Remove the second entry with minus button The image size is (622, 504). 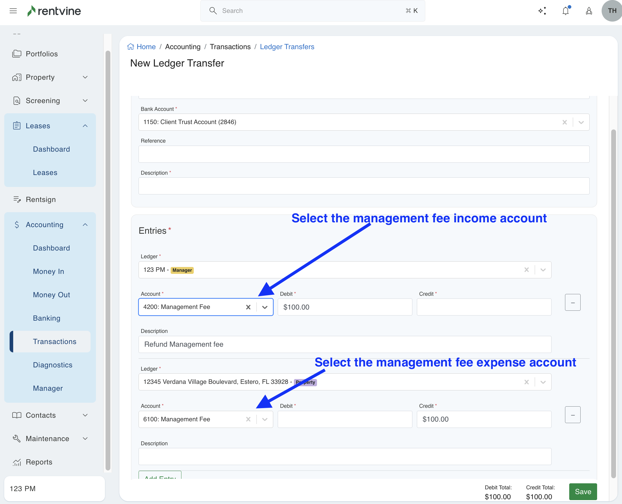[573, 415]
